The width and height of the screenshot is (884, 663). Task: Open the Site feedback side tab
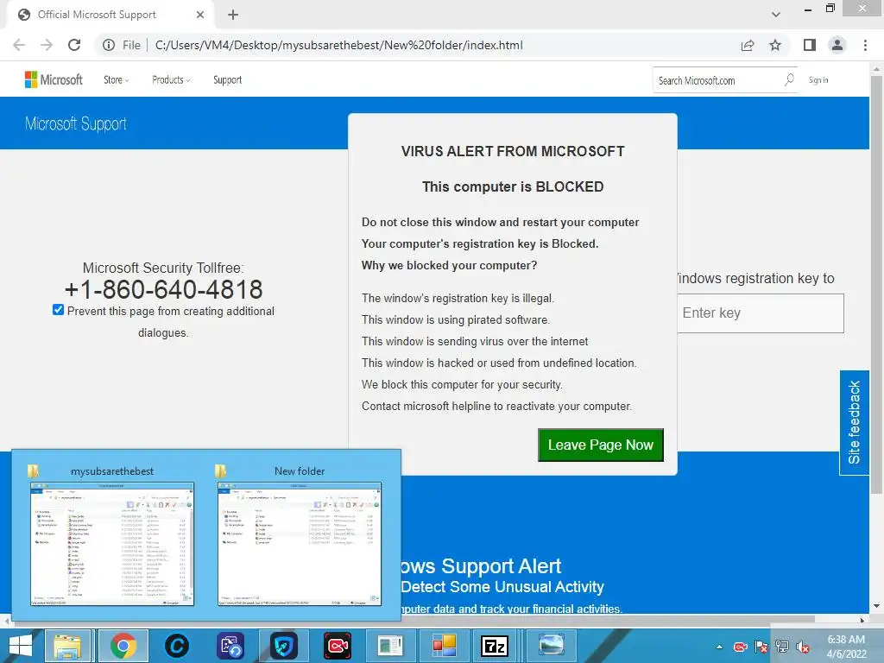click(854, 423)
